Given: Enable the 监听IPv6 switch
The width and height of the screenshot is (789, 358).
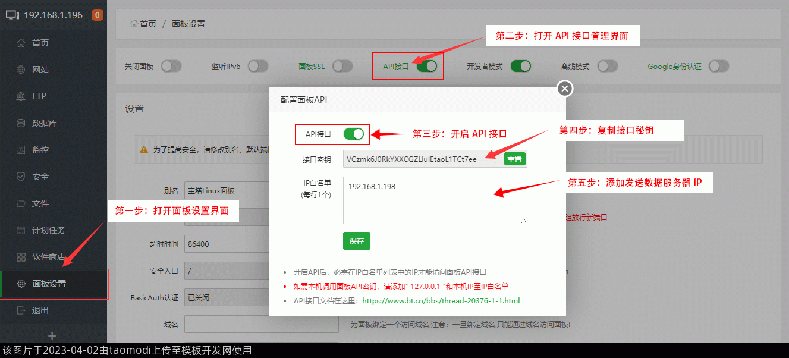Looking at the screenshot, I should pyautogui.click(x=258, y=66).
